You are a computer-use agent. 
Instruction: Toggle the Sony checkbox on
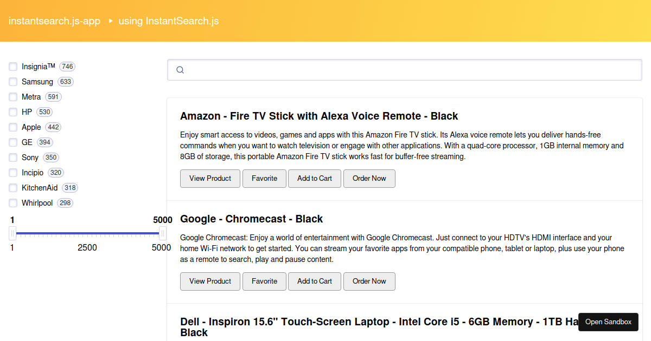tap(12, 157)
